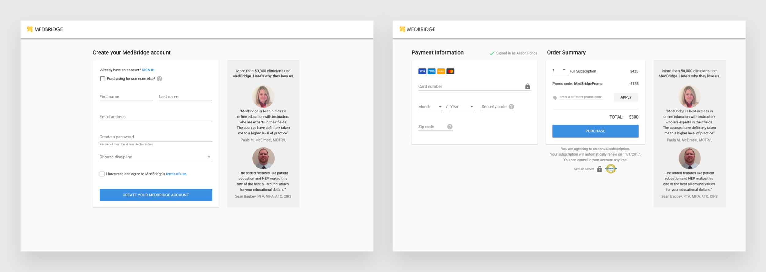Focus the Email address field
The width and height of the screenshot is (766, 272).
tap(156, 117)
